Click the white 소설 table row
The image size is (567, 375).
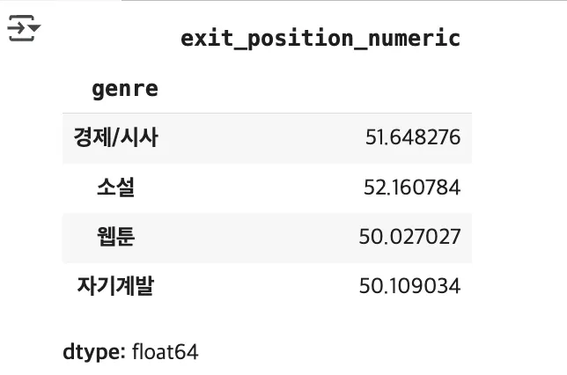click(x=268, y=188)
